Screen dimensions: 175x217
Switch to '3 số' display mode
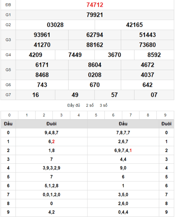click(104, 105)
